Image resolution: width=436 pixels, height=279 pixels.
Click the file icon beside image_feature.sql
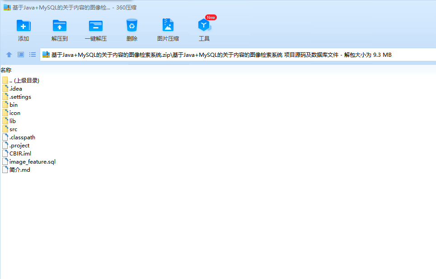5,162
